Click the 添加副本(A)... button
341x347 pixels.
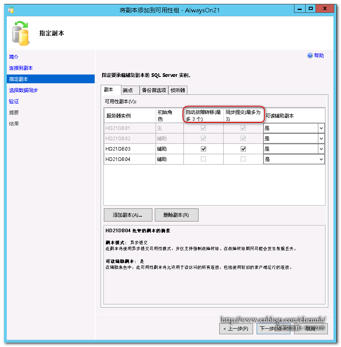point(127,215)
